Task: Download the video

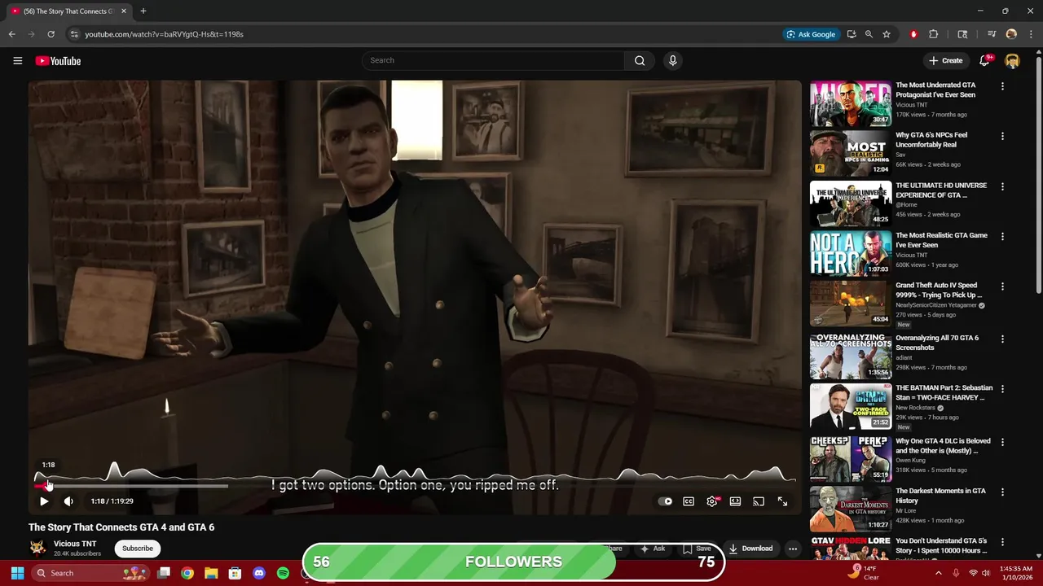Action: pos(750,549)
